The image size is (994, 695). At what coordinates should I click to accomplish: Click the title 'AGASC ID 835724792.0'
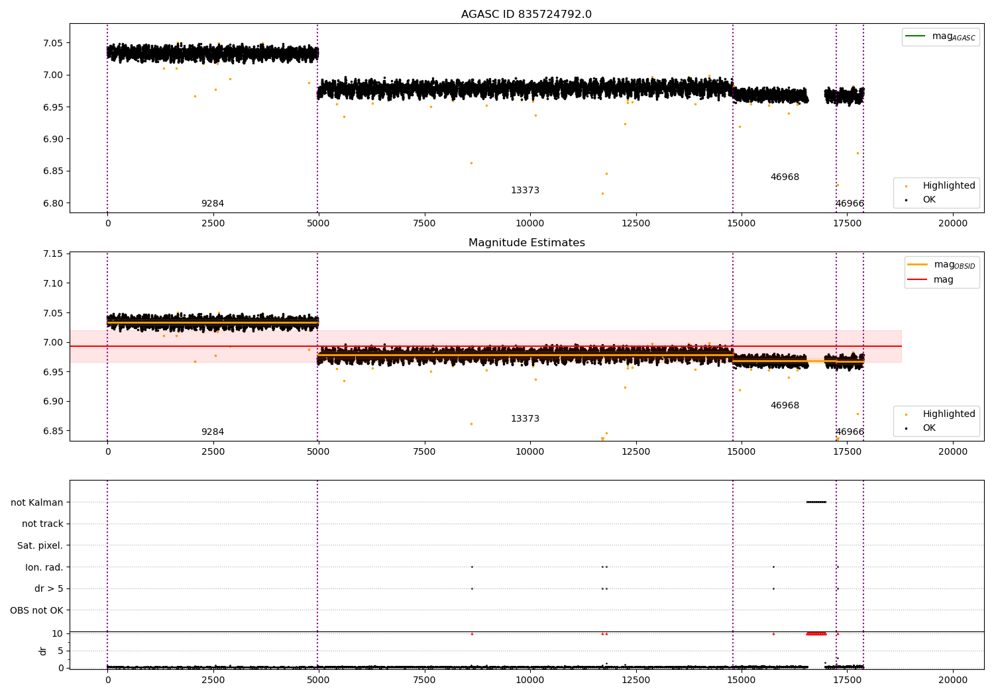pos(526,15)
